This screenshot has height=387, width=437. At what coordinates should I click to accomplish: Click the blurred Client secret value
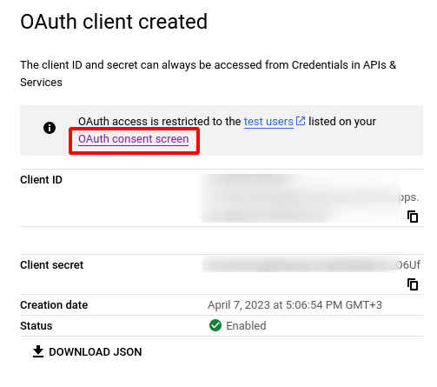point(301,264)
